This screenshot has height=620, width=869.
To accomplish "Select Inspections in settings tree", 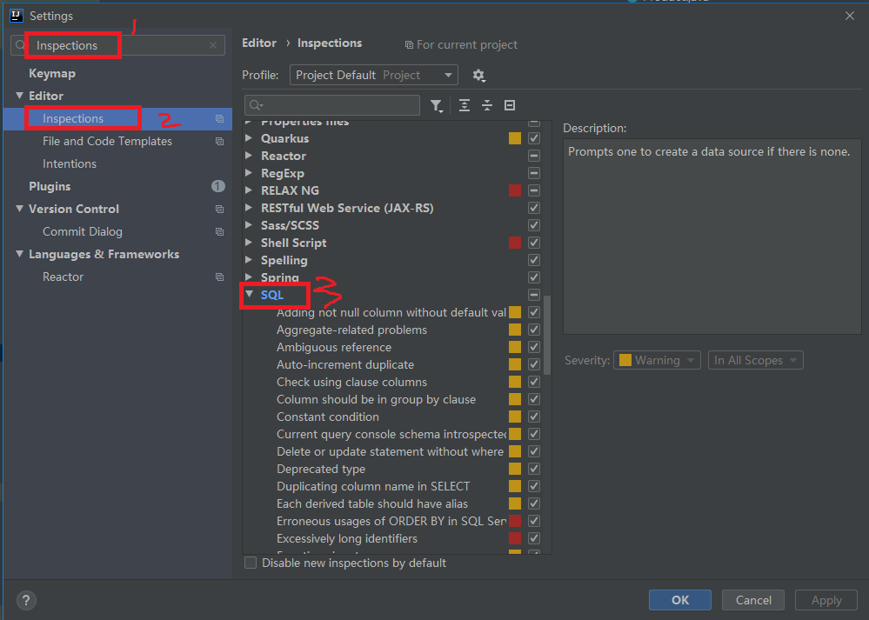I will (117, 118).
